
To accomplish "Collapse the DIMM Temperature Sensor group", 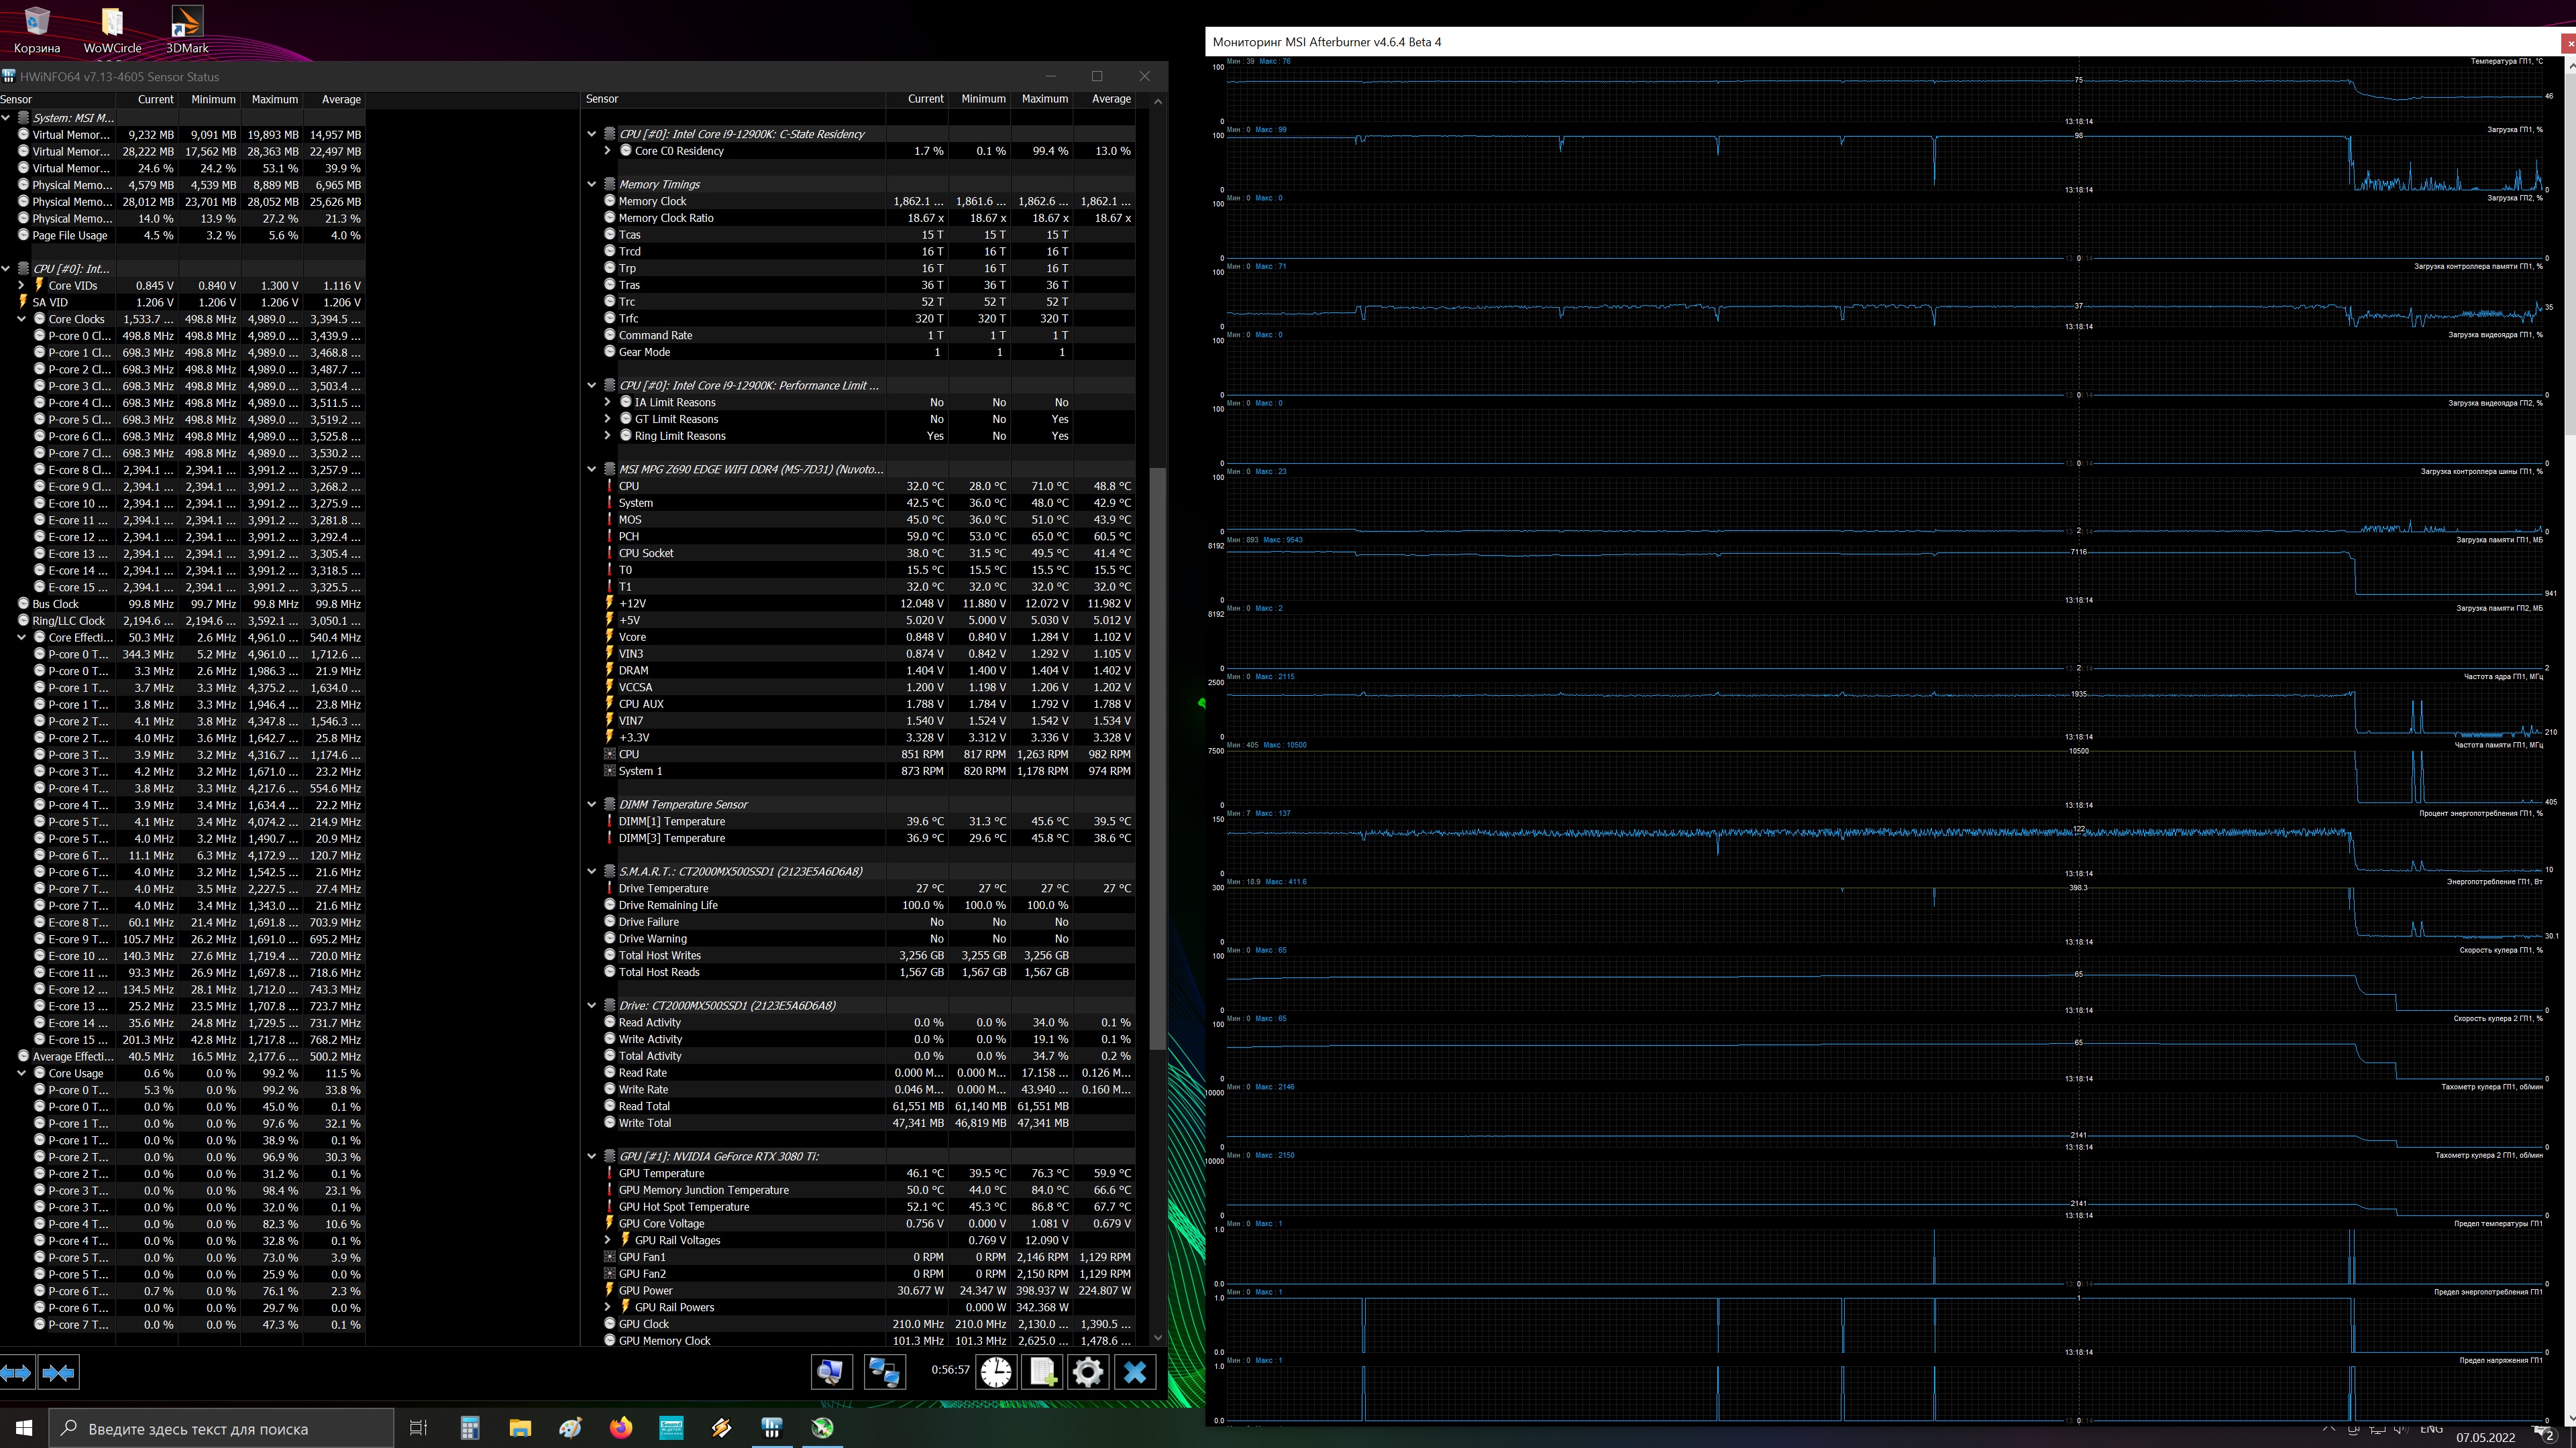I will point(592,804).
